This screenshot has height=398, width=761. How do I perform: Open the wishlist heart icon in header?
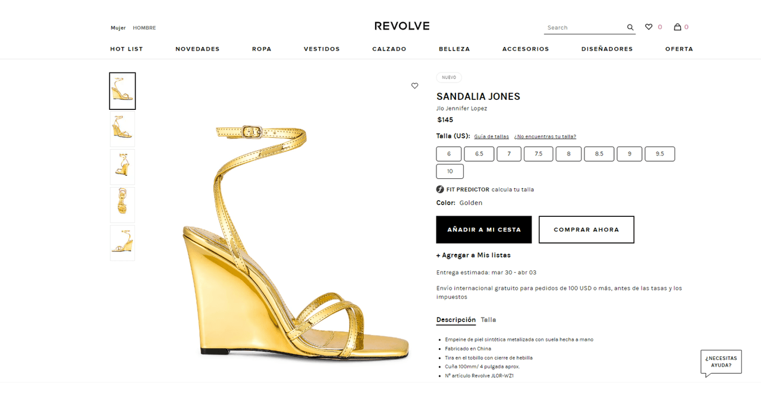pos(648,27)
